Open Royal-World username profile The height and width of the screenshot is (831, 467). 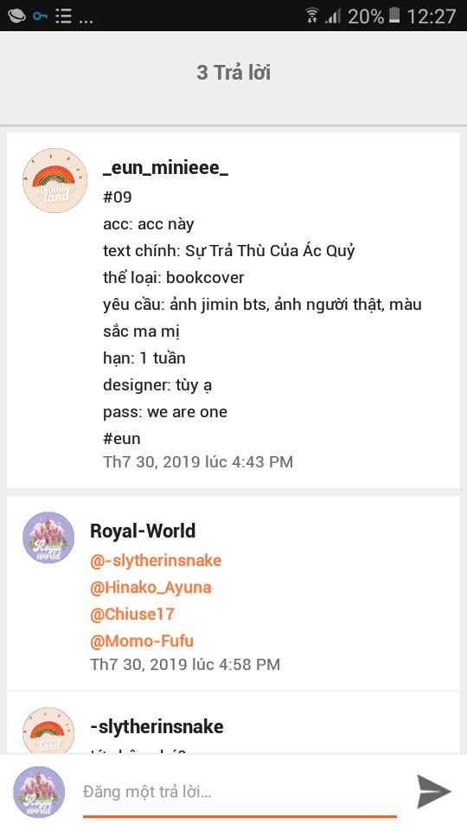coord(143,531)
